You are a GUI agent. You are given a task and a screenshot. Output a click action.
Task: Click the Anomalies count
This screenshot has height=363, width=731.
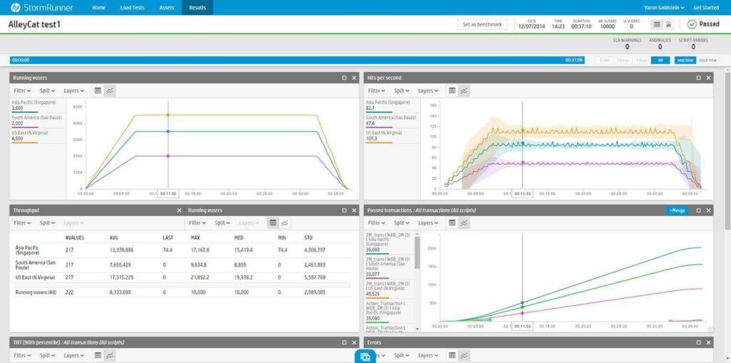coord(660,46)
